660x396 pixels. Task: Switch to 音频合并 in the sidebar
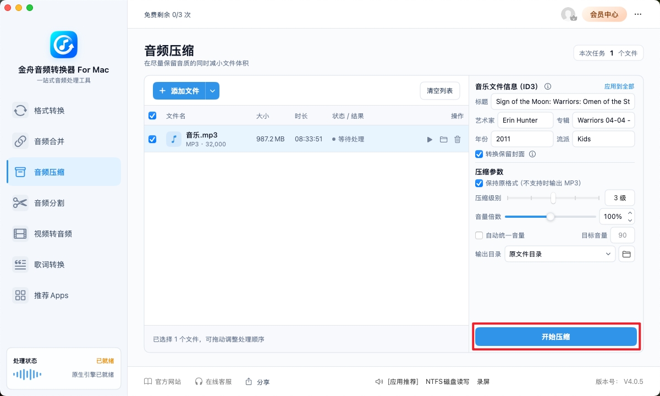64,141
